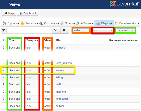
Task: Open the 'mailform' file link
Action: click(x=61, y=92)
